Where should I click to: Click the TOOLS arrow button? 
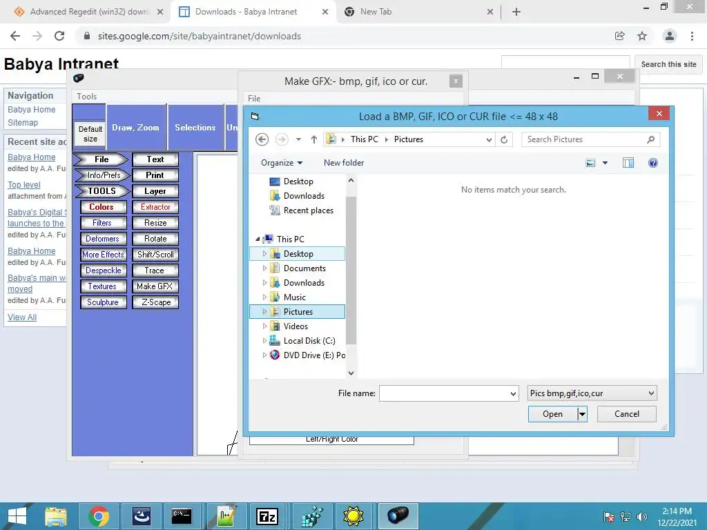click(x=102, y=191)
